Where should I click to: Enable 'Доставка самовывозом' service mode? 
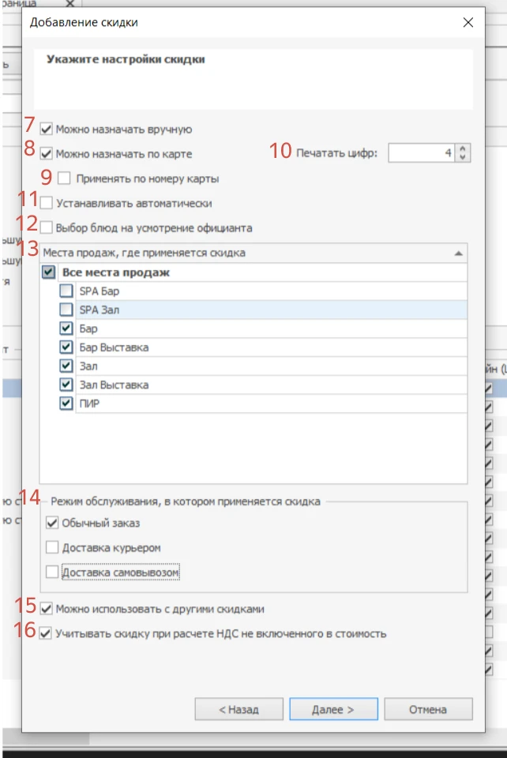[x=52, y=572]
